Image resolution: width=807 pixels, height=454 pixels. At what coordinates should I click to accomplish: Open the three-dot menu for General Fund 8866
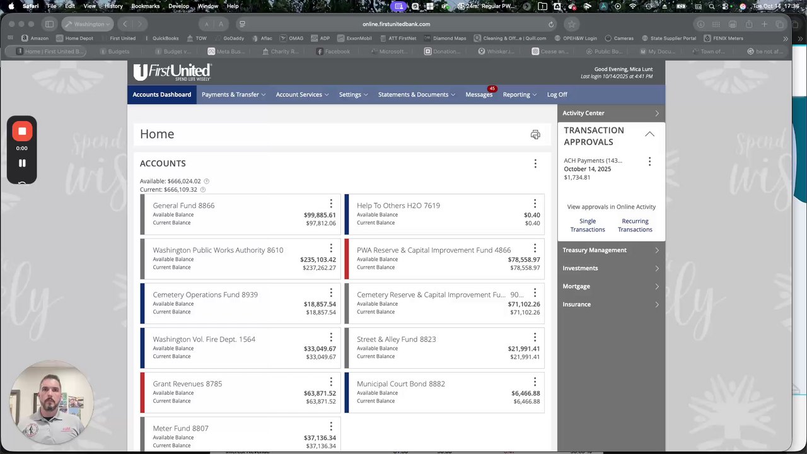pos(331,204)
